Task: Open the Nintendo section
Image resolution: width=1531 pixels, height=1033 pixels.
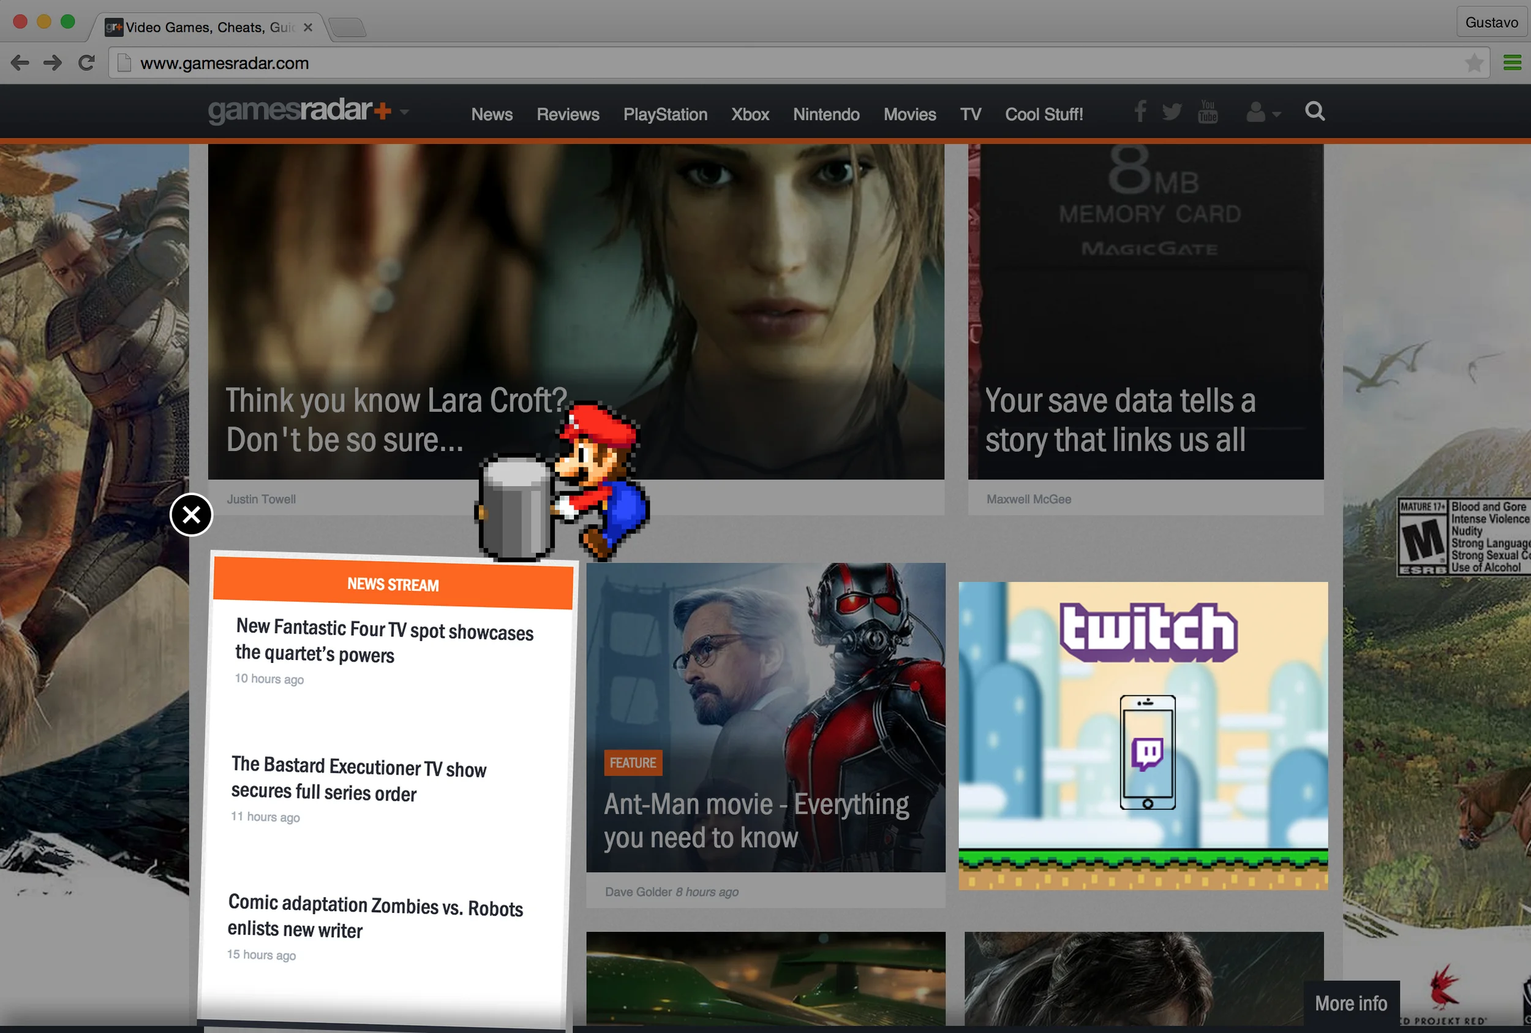Action: (x=826, y=115)
